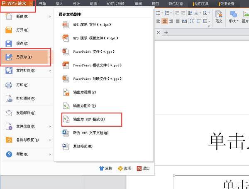Save as PowerPoint 放映文件 (*.pps)
The width and height of the screenshot is (249, 189).
click(92, 79)
